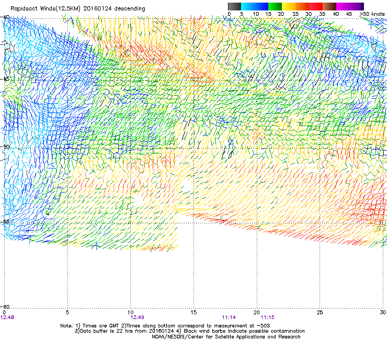
Task: Click the purple '12:48' timestamp
Action: pyautogui.click(x=7, y=318)
